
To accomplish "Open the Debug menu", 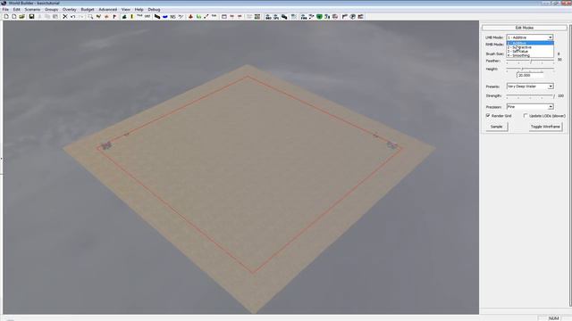I will (x=154, y=10).
